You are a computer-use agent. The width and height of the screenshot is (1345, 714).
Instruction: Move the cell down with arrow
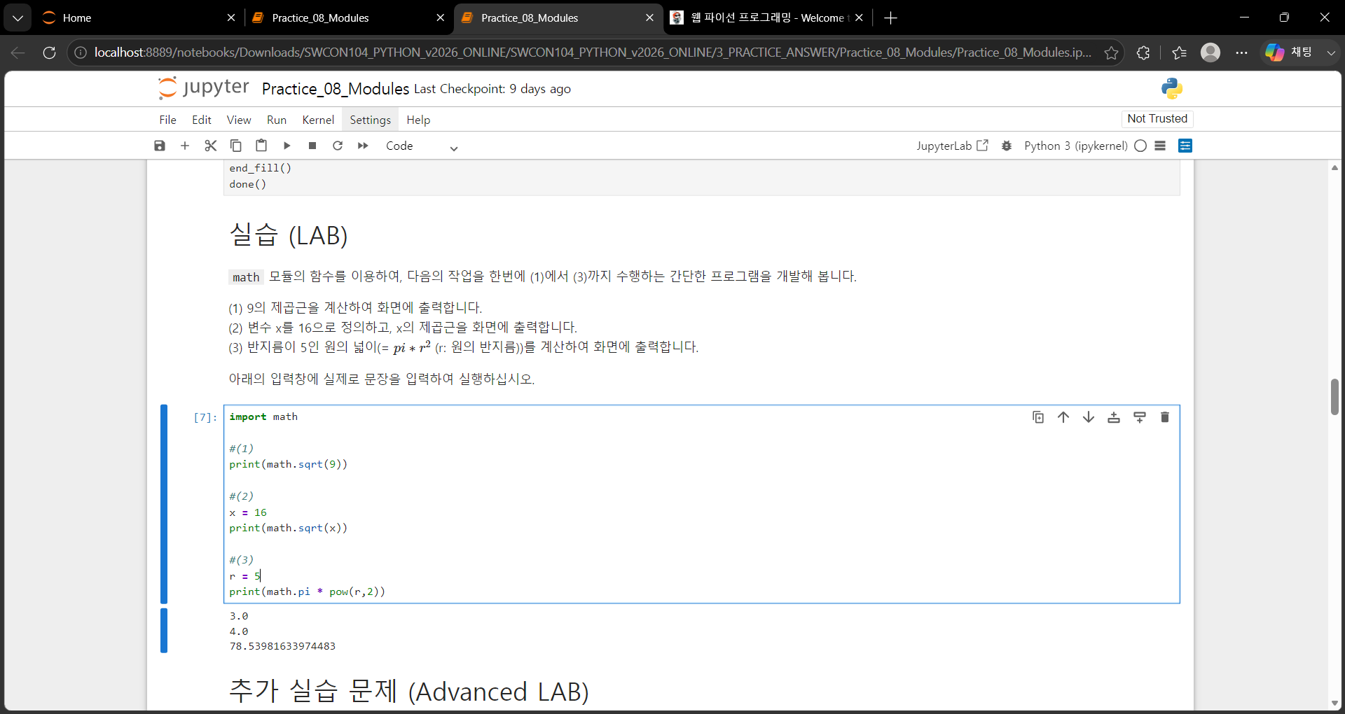coord(1089,417)
